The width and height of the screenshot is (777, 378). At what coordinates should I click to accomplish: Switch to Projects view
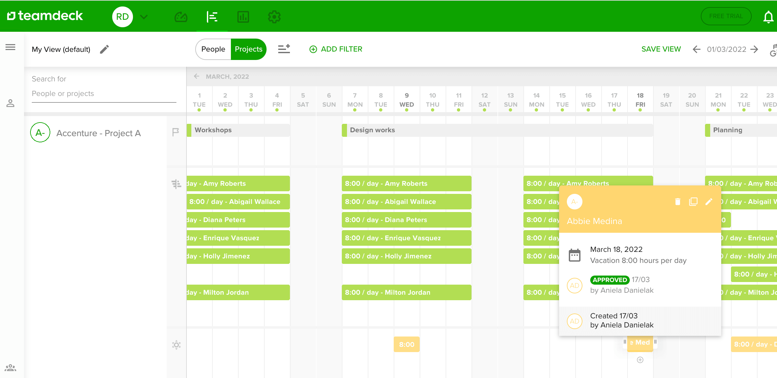pos(248,49)
